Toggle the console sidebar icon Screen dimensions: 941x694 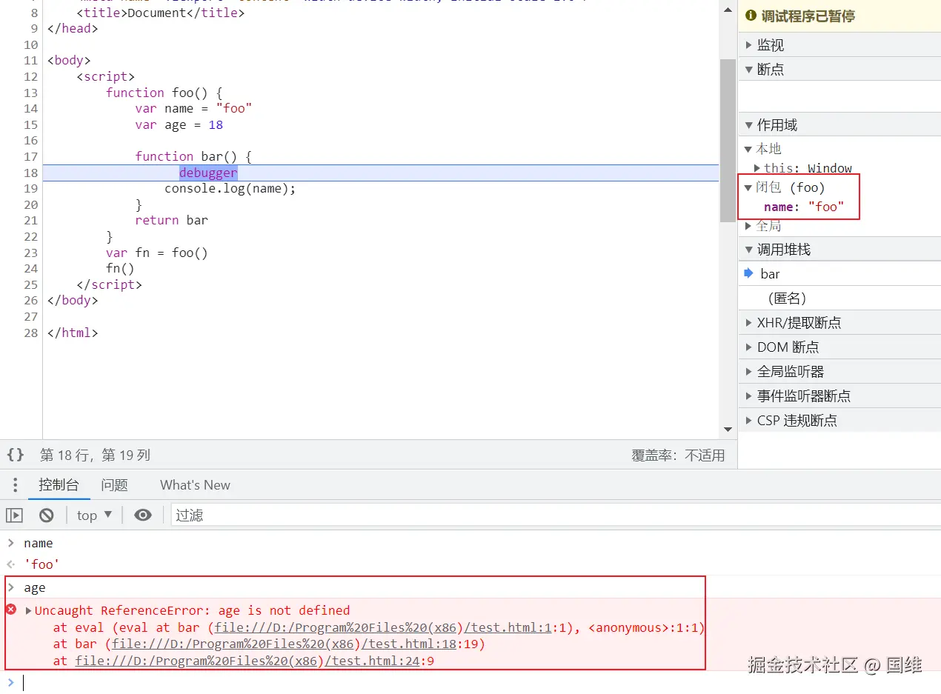coord(14,515)
